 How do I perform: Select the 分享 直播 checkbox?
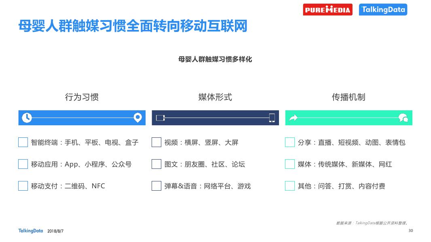coord(290,142)
